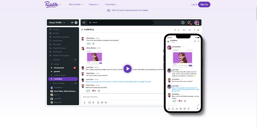Open Channels section more options
This screenshot has height=128, width=257.
tap(72, 60)
